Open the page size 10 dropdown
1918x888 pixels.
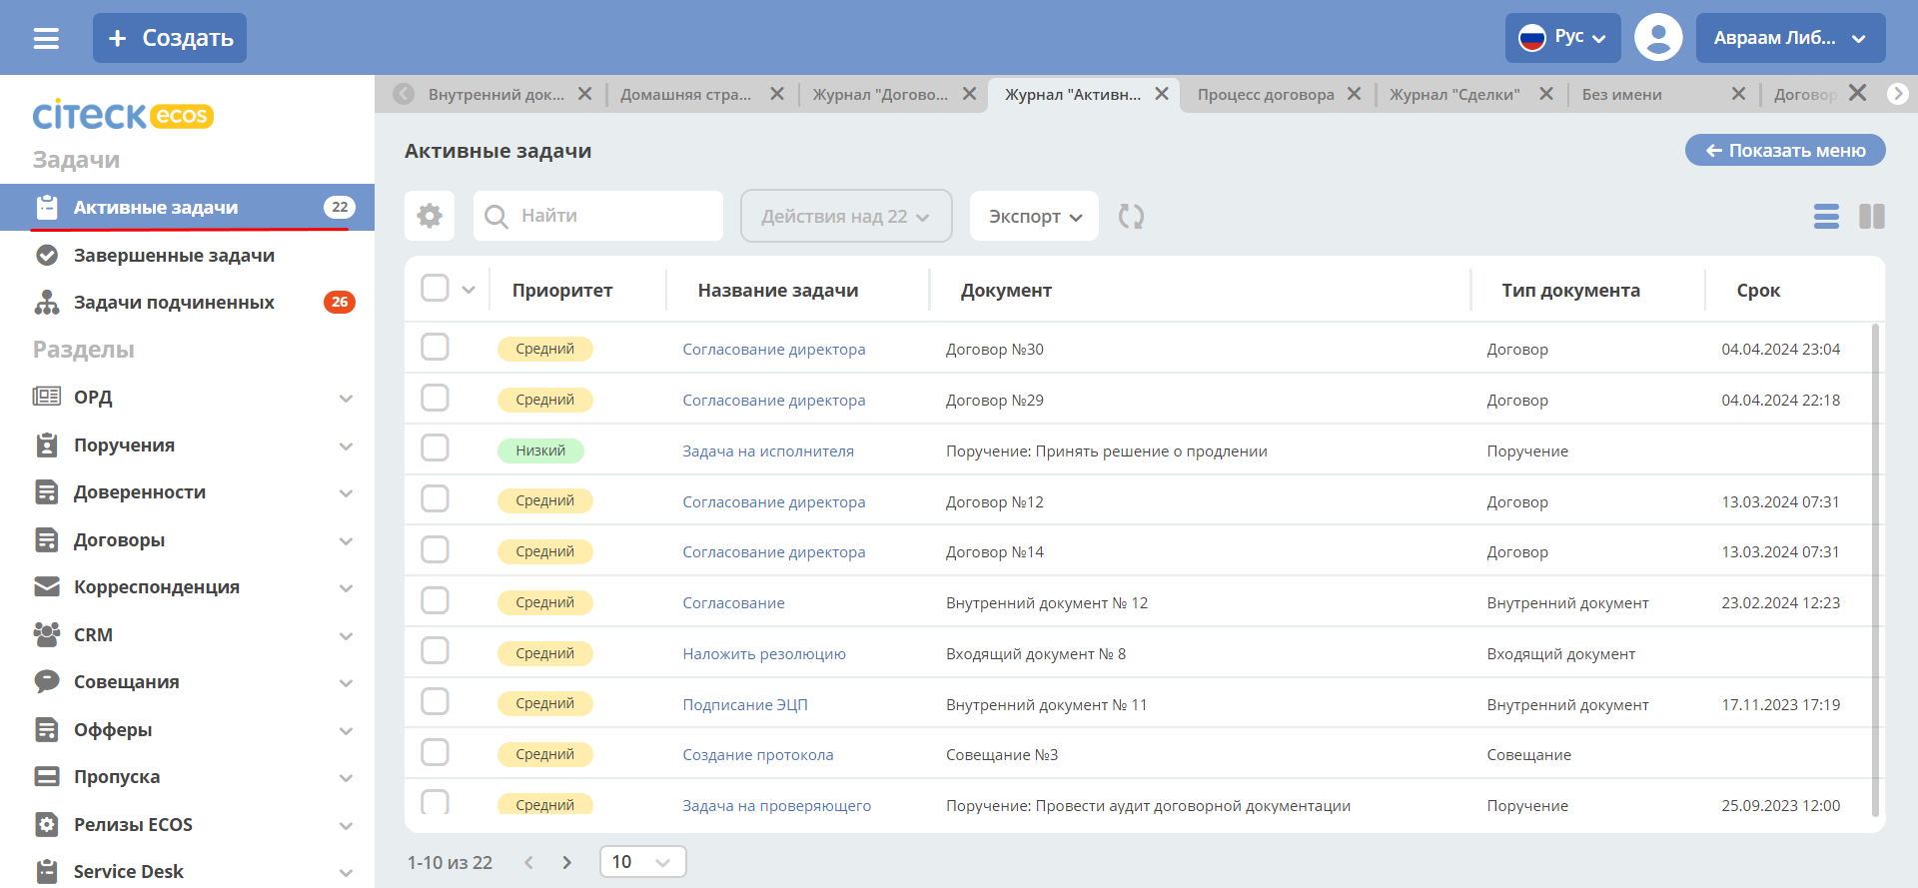click(x=642, y=862)
